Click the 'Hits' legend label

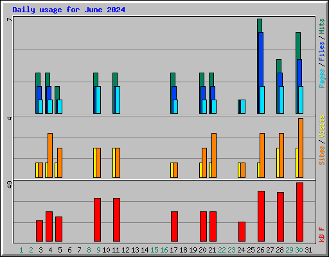click(x=322, y=26)
